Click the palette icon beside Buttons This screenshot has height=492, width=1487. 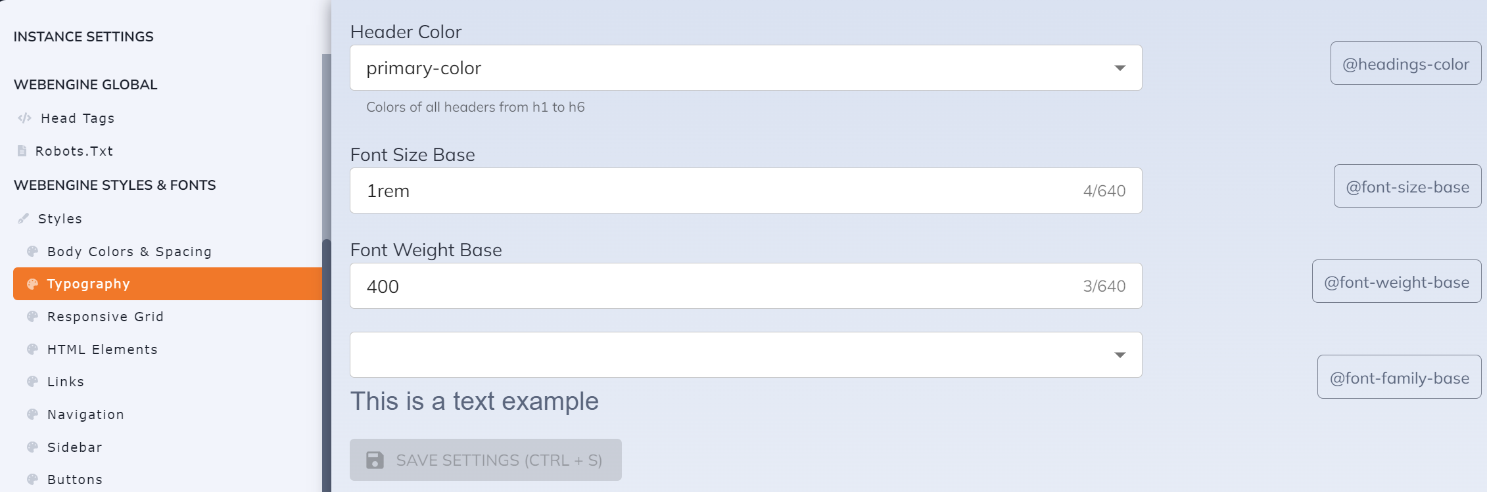click(x=32, y=480)
